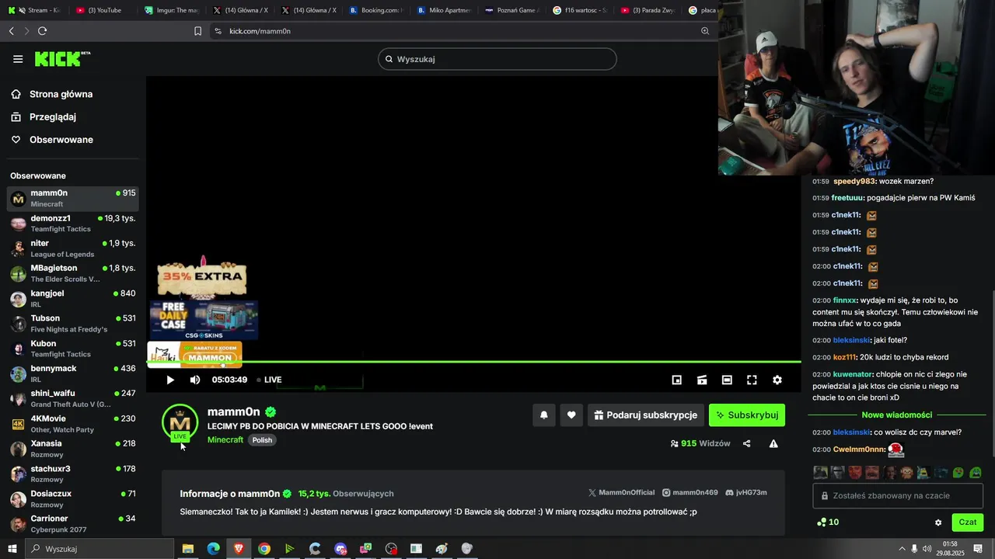Click the Minecraft category link
Screen dimensions: 995x559
(225, 440)
